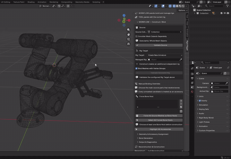Hide Collection with the eye icon
This screenshot has height=159, width=231.
(x=225, y=13)
